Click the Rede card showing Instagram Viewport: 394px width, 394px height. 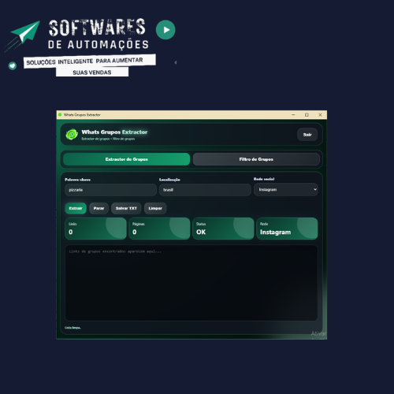point(287,229)
